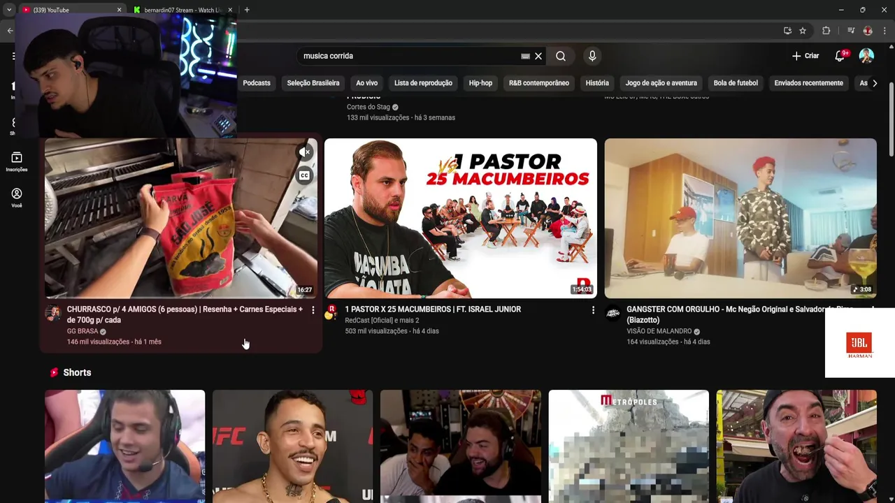Visit the VISÃO DE MANDRAKE channel
The height and width of the screenshot is (503, 895).
click(659, 331)
